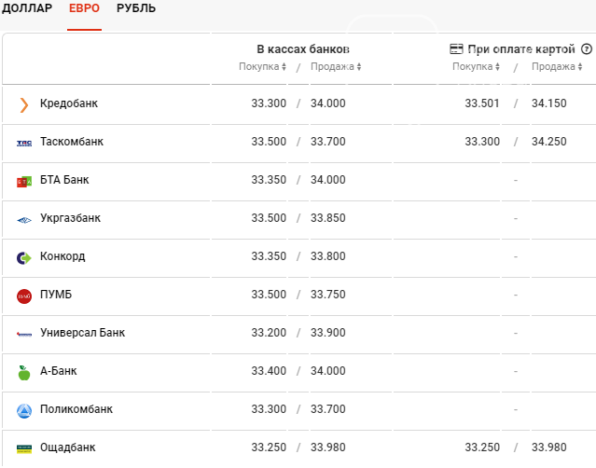Click the red PUMB logo icon
Screen dimensions: 596x468
(x=24, y=296)
